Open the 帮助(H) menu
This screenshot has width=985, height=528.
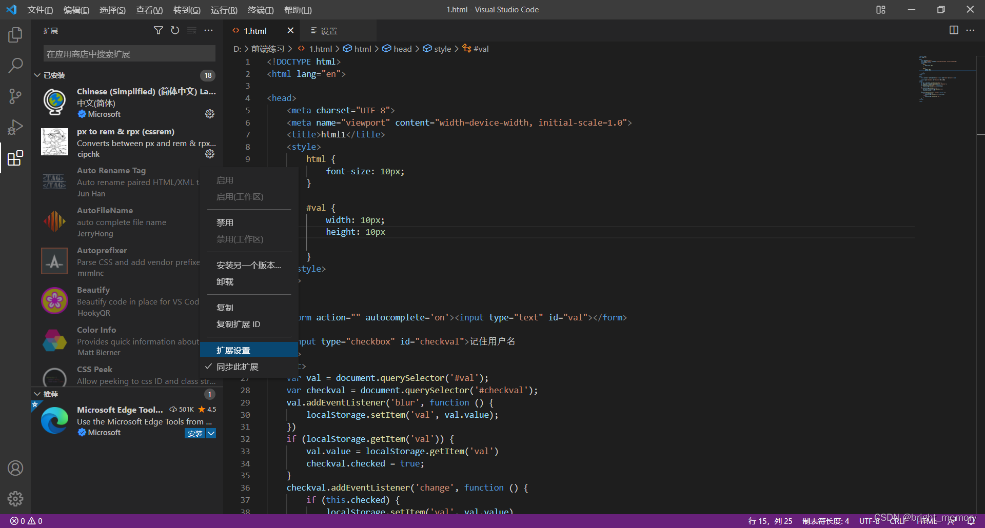[298, 10]
